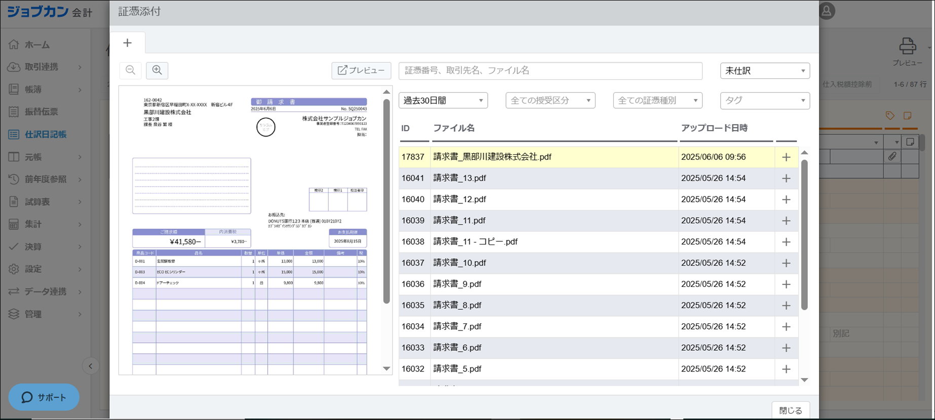The image size is (935, 420).
Task: Click 閉じる to close the dialog
Action: point(791,410)
